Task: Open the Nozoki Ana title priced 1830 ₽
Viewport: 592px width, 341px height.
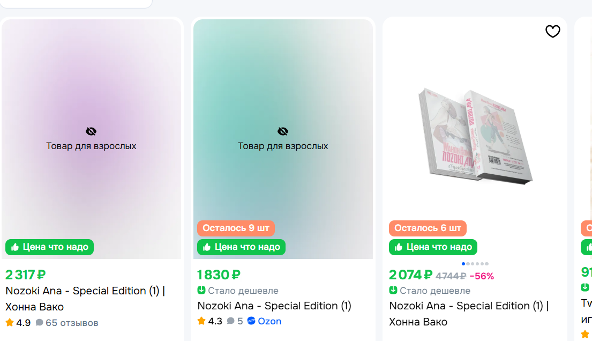Action: pos(274,306)
